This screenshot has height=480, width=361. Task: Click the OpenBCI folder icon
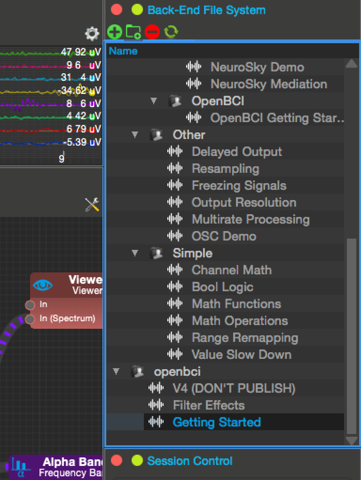point(175,101)
